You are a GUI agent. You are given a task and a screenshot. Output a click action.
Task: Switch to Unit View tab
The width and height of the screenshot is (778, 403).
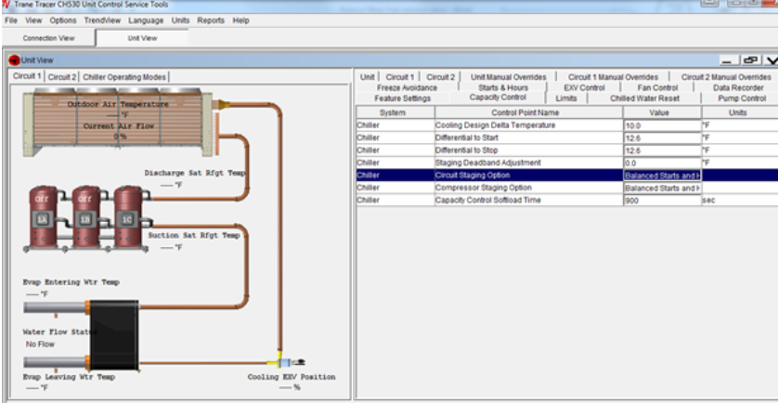[x=142, y=38]
